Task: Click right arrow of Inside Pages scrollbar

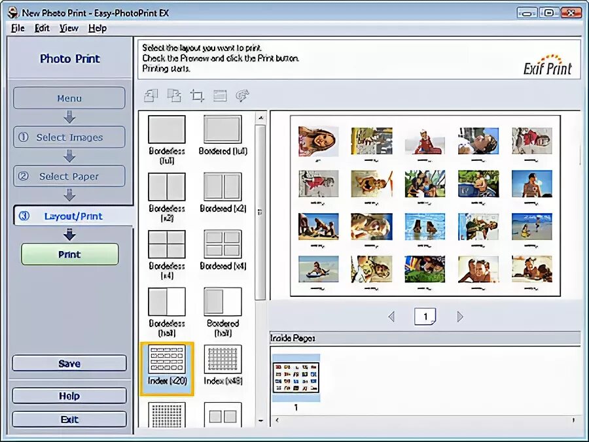Action: [x=573, y=420]
